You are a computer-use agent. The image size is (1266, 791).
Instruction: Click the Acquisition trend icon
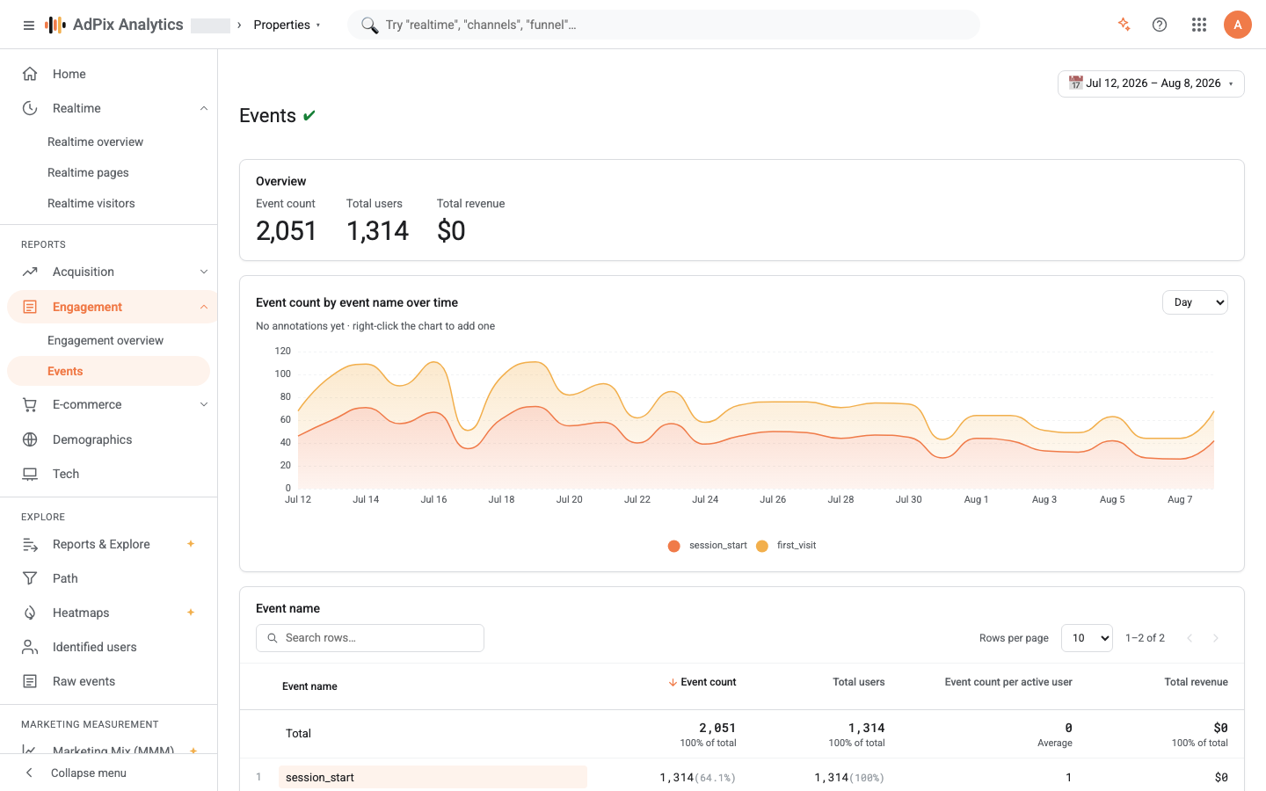click(30, 272)
